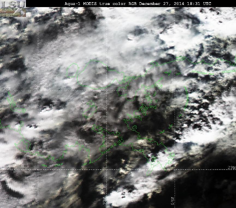Click the 30N and 91W grid intersection

[x=38, y=91]
